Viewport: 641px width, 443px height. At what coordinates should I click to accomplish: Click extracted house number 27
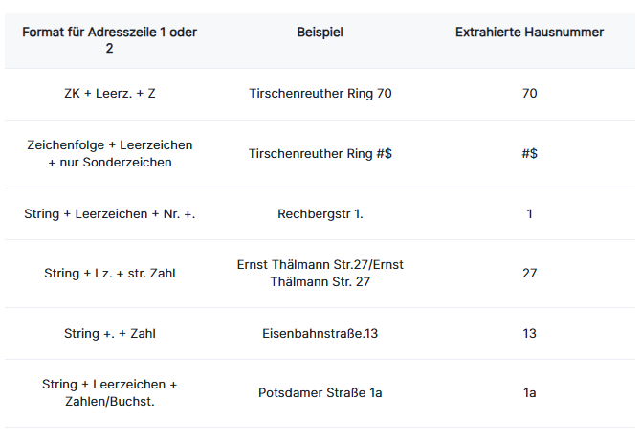click(529, 273)
